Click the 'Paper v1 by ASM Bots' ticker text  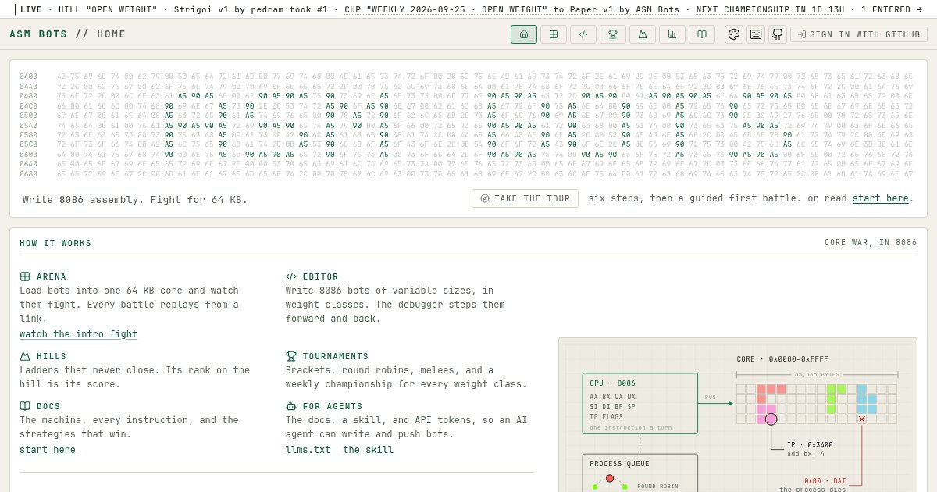point(628,9)
